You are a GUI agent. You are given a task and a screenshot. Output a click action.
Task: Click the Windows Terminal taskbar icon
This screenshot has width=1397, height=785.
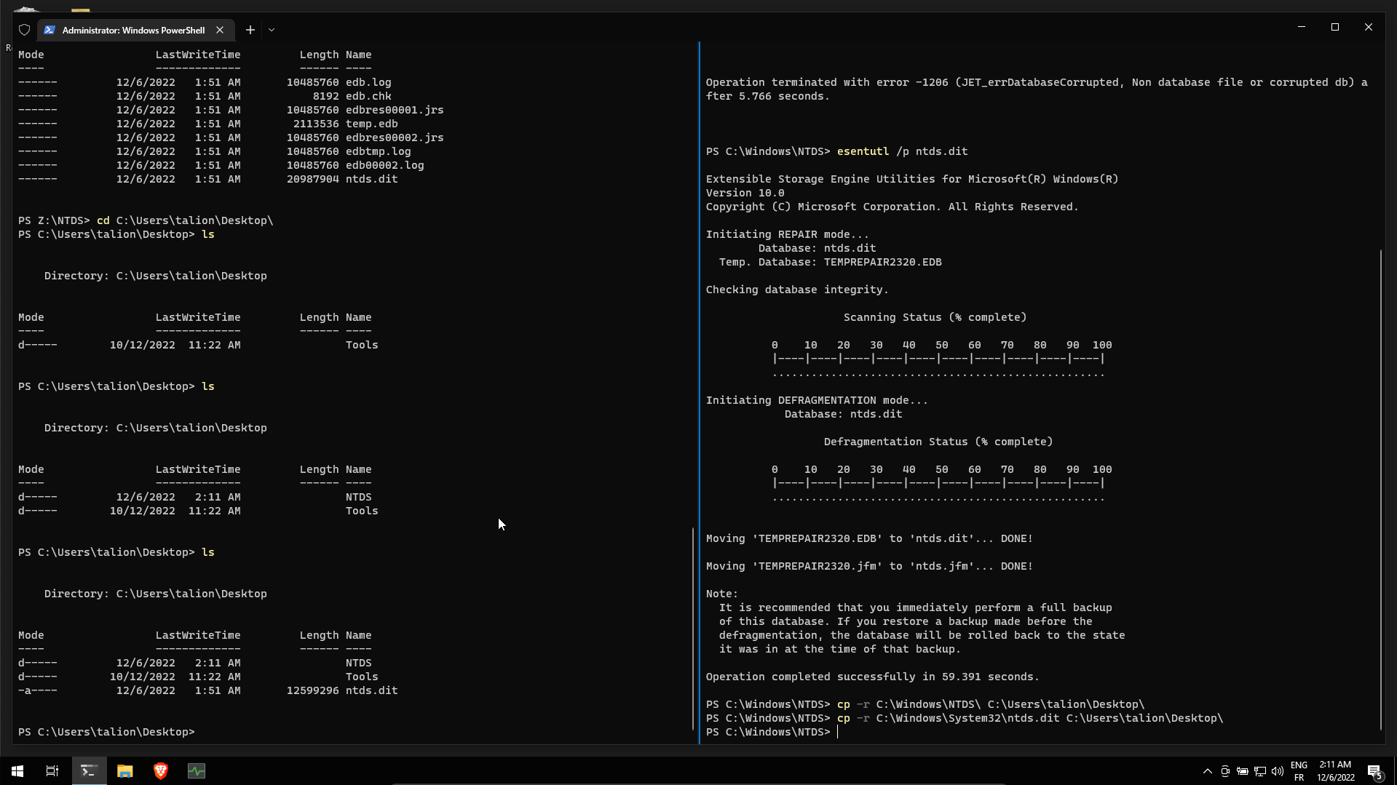pyautogui.click(x=89, y=770)
